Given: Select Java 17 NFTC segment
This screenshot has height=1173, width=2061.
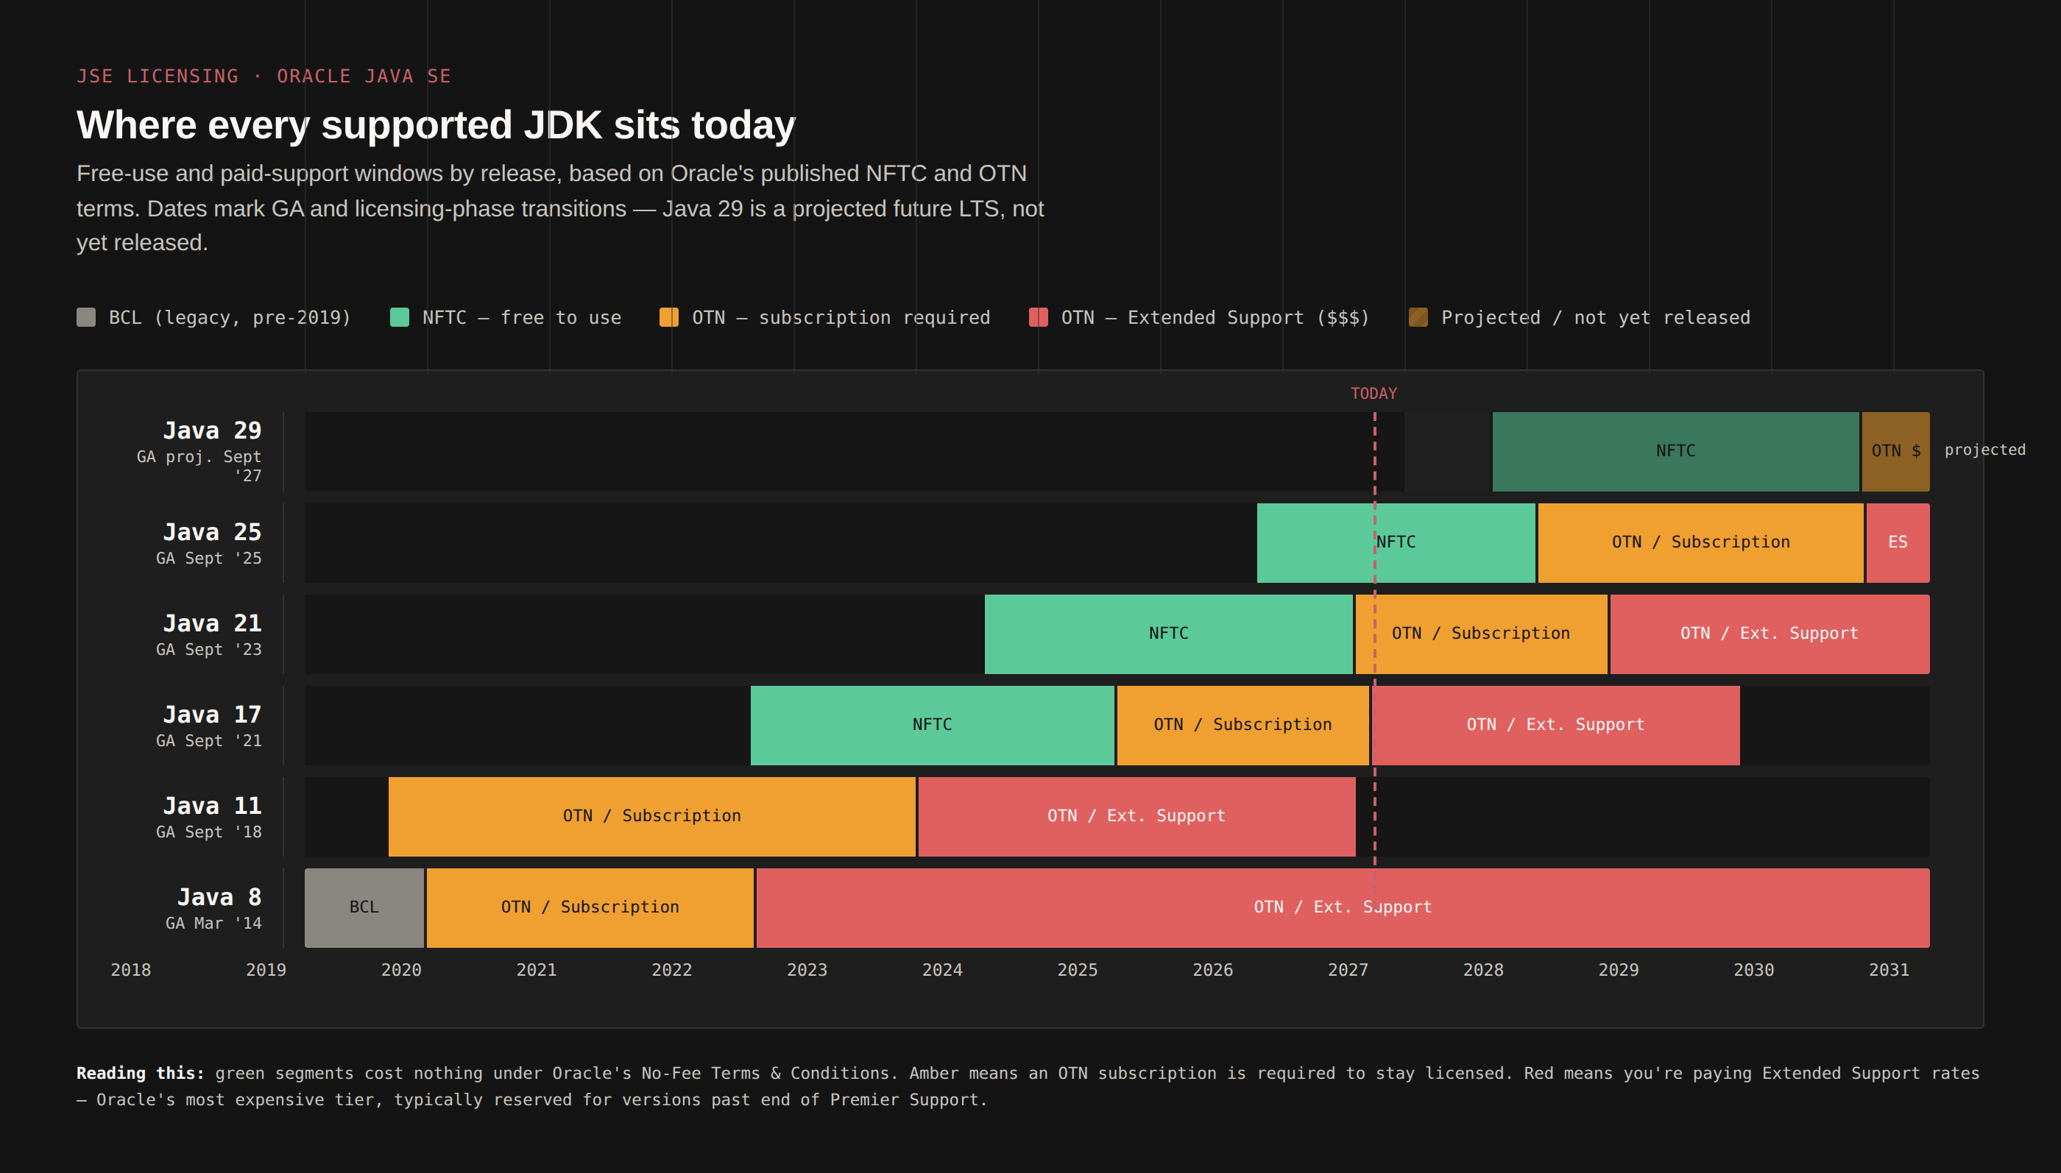Looking at the screenshot, I should (x=932, y=726).
